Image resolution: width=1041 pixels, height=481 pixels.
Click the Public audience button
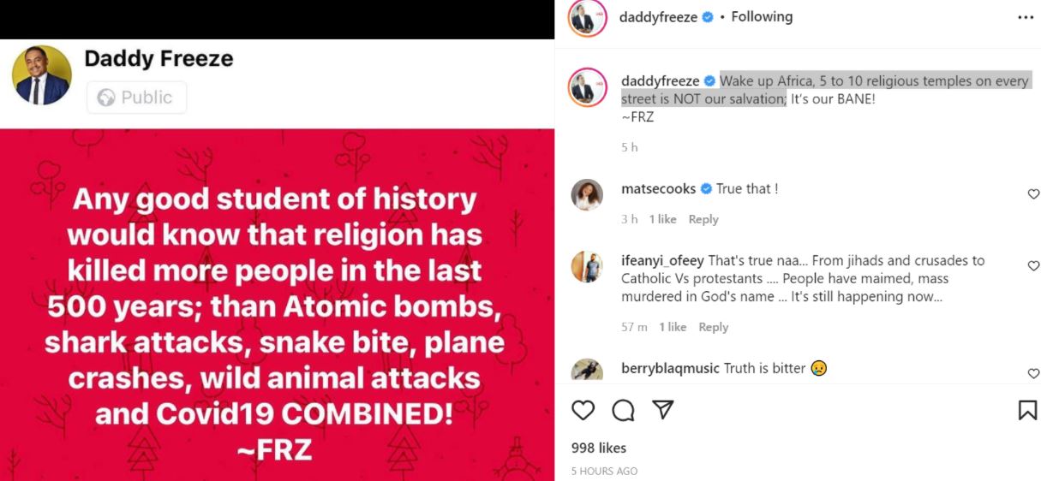(x=136, y=98)
